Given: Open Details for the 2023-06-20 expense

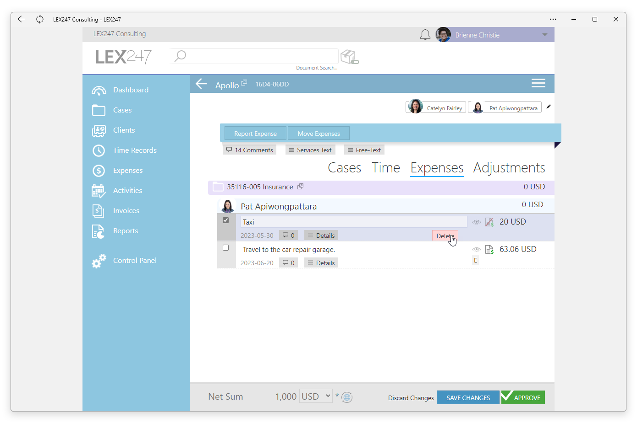Looking at the screenshot, I should click(321, 263).
